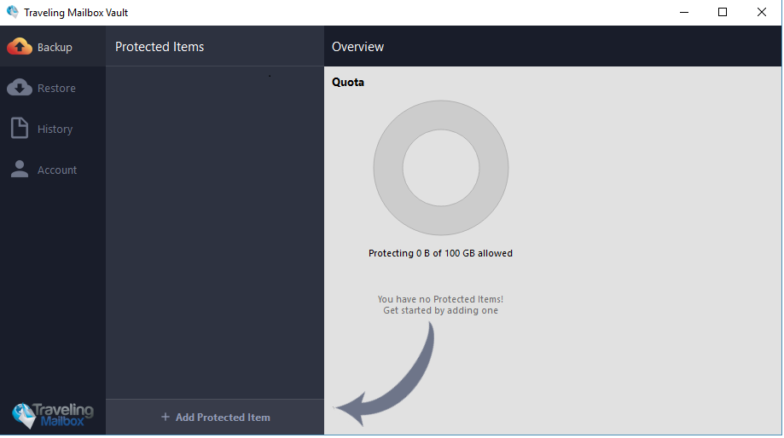Viewport: 784px width, 438px height.
Task: Click the Traveling Mailbox logo in sidebar
Action: (x=53, y=415)
